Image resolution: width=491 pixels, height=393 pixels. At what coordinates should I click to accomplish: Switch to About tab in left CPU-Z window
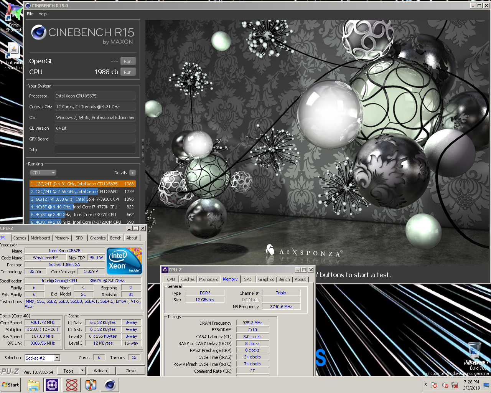(x=132, y=238)
